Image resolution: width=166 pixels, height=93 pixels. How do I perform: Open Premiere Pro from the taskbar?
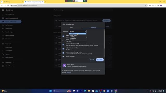[x=81, y=91]
